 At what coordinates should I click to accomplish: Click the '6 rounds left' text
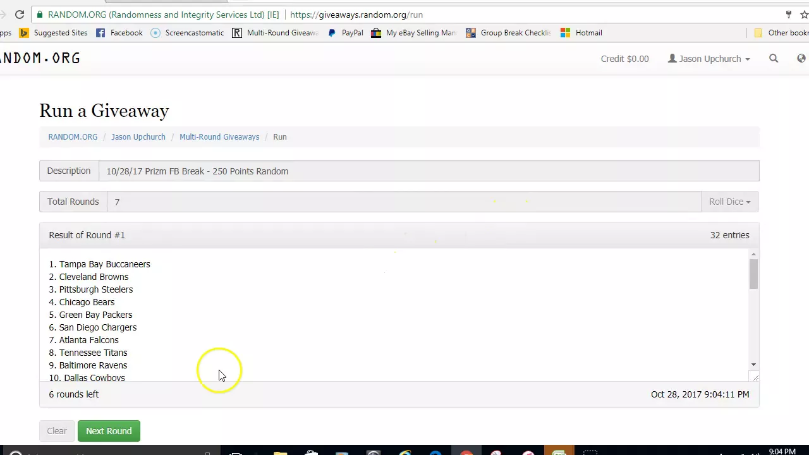point(74,394)
